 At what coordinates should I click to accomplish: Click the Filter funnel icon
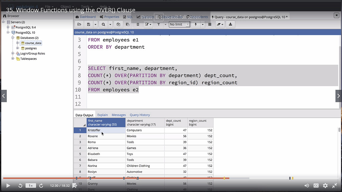point(159,24)
